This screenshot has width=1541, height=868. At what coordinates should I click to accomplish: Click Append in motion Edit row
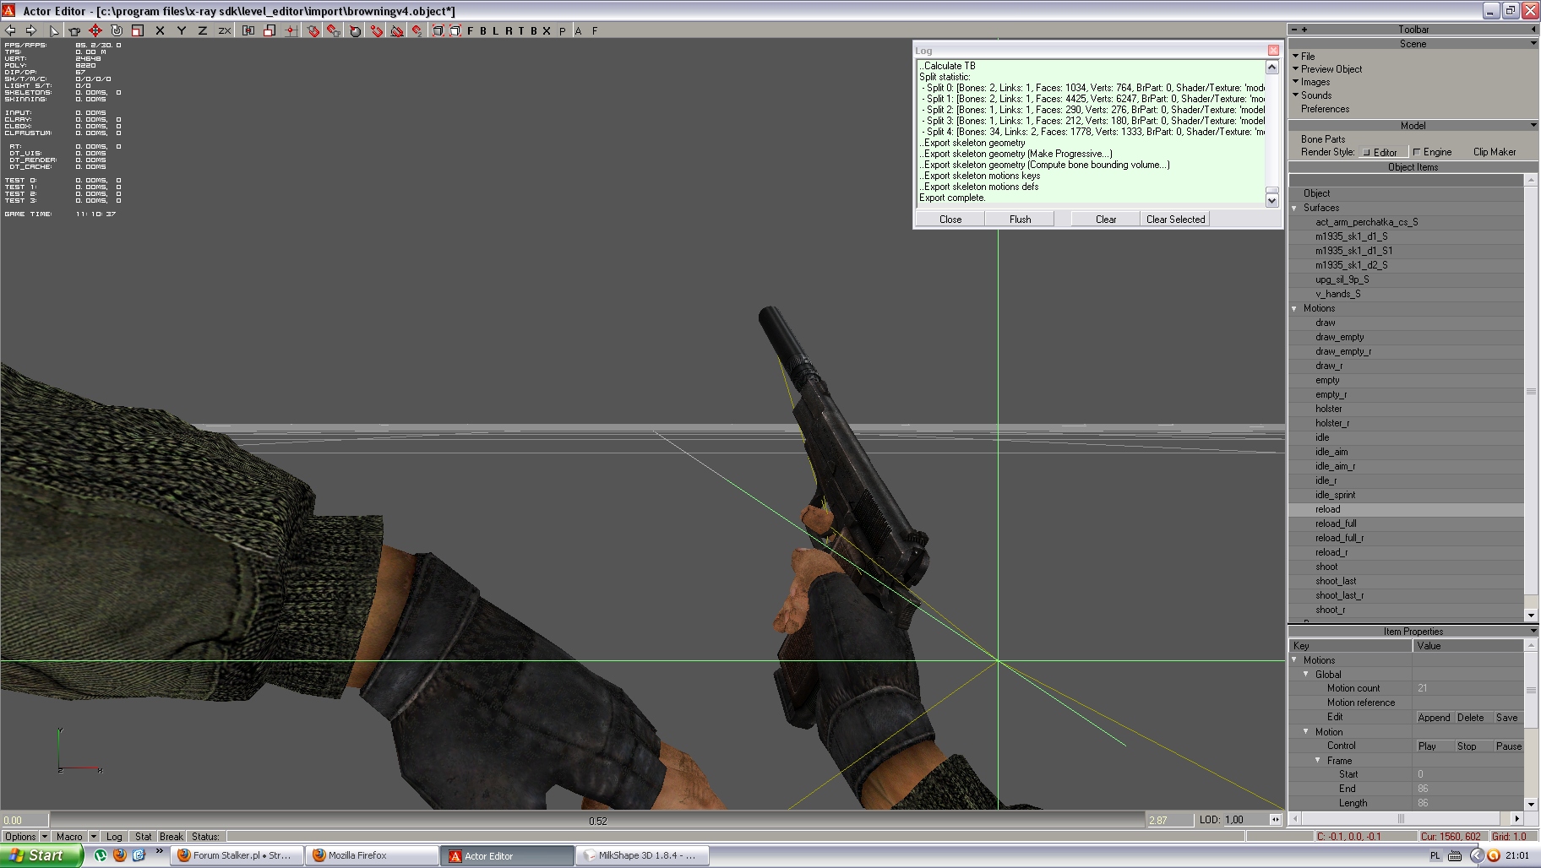pyautogui.click(x=1434, y=718)
